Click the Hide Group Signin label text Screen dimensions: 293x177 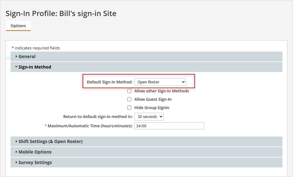(152, 108)
